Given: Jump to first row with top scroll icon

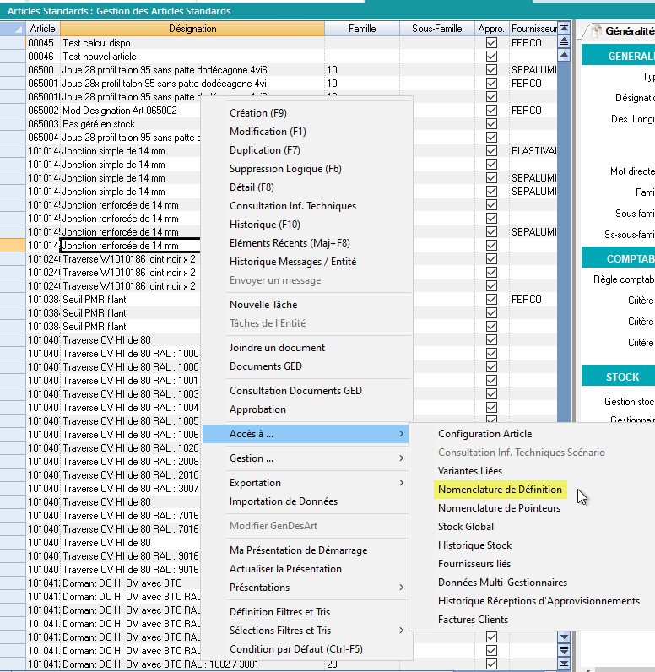Looking at the screenshot, I should (564, 29).
